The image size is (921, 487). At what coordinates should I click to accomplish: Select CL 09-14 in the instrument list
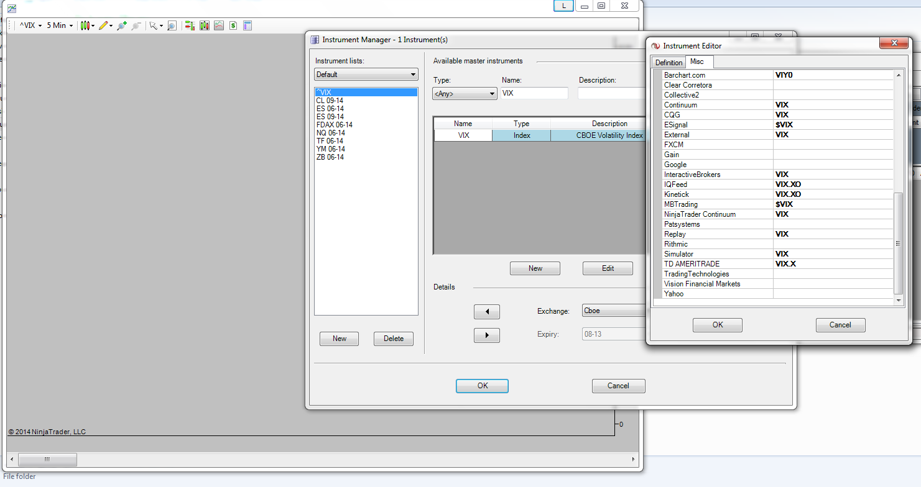click(x=330, y=101)
